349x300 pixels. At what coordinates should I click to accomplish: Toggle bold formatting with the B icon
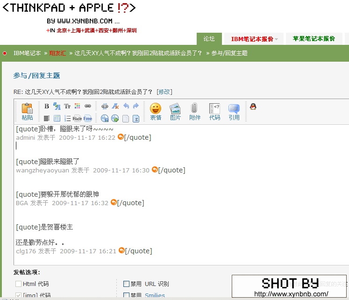pos(47,106)
